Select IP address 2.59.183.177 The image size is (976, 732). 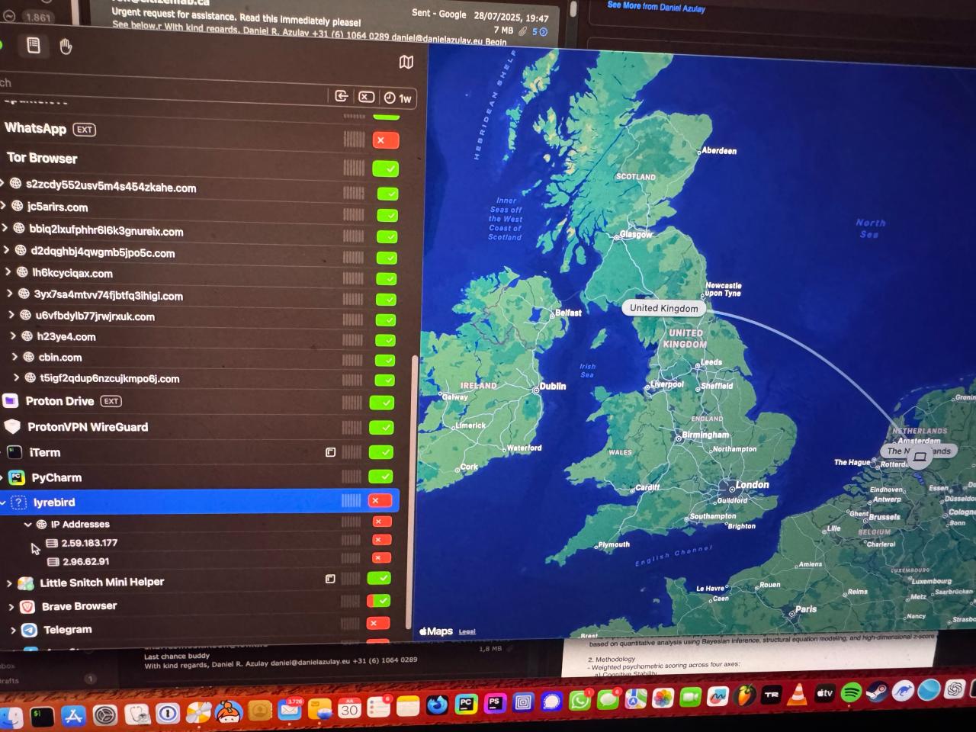point(89,543)
